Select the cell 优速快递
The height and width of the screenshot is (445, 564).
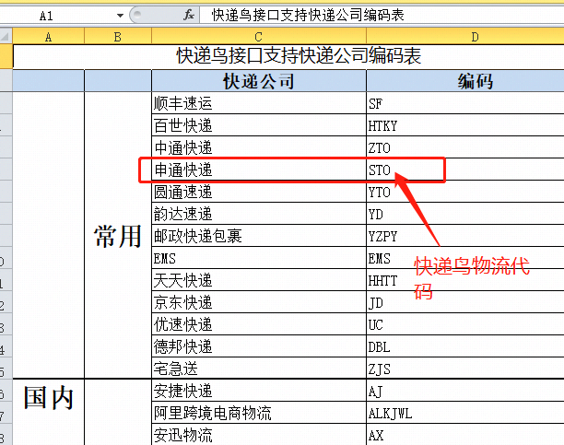[259, 324]
